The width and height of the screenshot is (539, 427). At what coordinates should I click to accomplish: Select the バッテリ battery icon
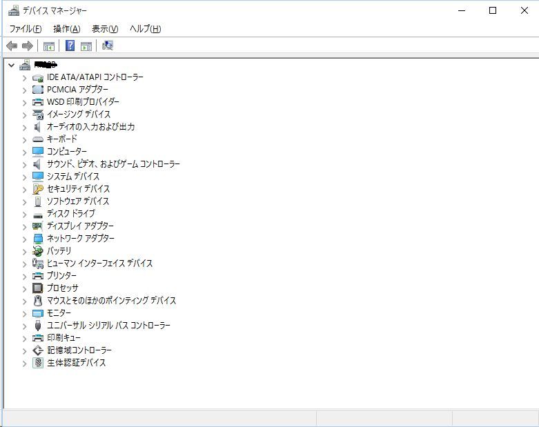[38, 250]
